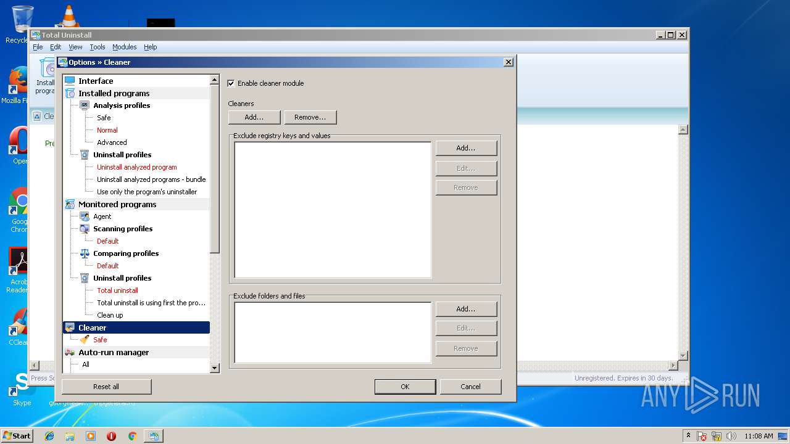
Task: Click the options tree scroll down arrow
Action: pyautogui.click(x=215, y=368)
